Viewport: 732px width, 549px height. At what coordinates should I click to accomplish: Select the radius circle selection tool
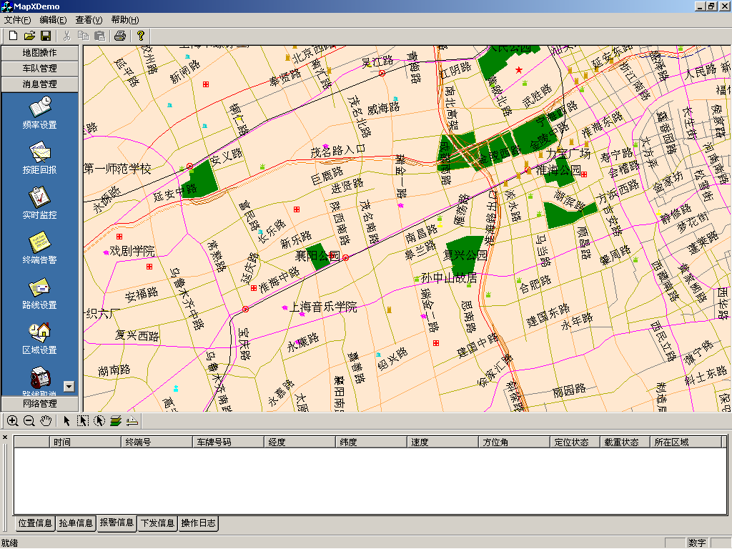tap(99, 421)
